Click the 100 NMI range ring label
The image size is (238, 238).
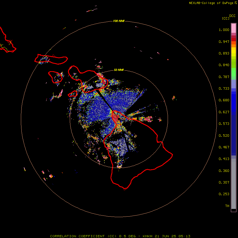pos(119,21)
